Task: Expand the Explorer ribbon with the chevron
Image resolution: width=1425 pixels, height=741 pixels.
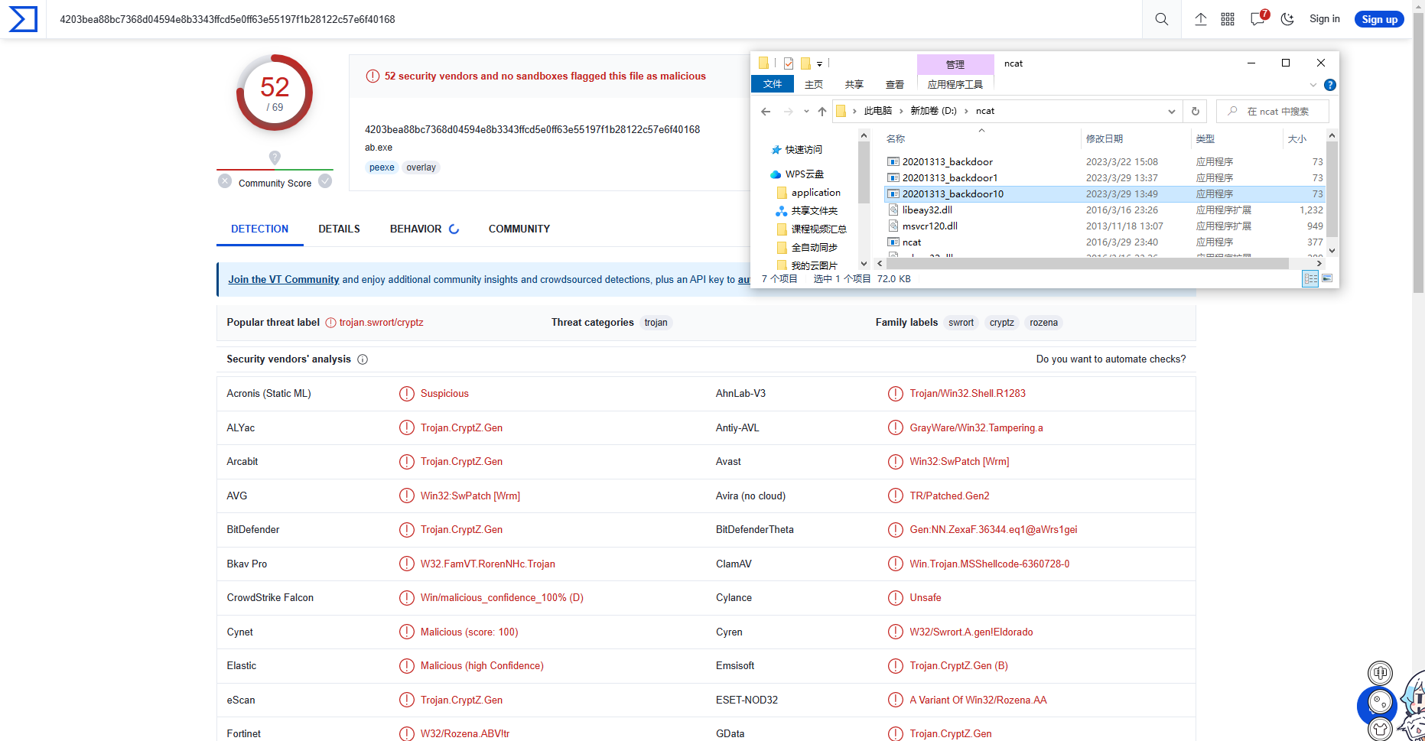Action: (x=1313, y=85)
